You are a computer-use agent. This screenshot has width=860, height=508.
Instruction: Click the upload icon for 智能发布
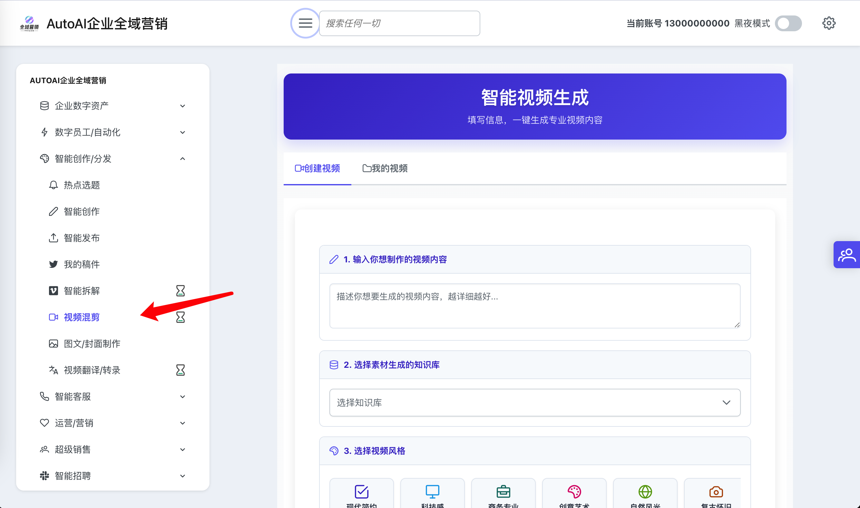54,238
